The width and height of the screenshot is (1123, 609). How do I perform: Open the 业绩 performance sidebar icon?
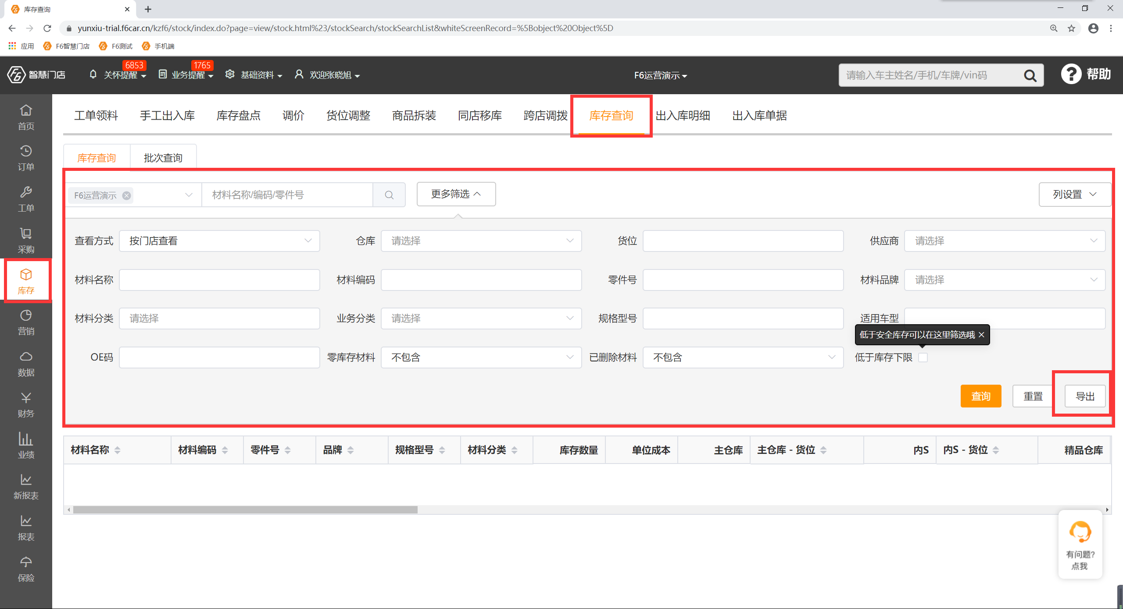pos(26,446)
